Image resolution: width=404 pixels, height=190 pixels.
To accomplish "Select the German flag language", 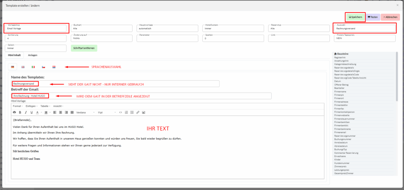I will click(13, 67).
